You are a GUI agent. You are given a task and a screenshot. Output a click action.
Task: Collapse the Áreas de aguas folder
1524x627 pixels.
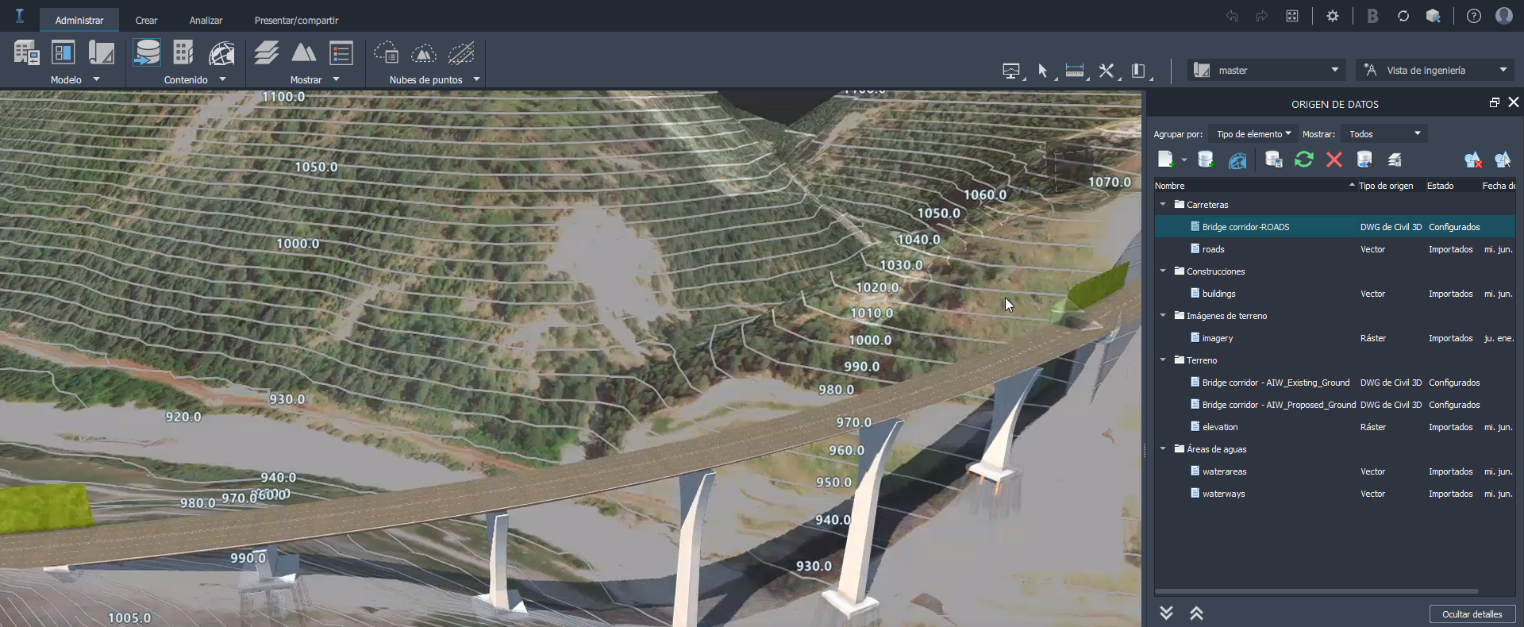(1163, 448)
